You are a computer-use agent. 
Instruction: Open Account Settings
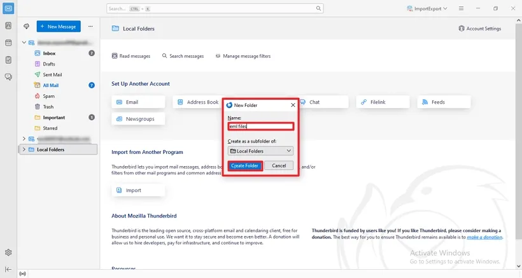(480, 29)
